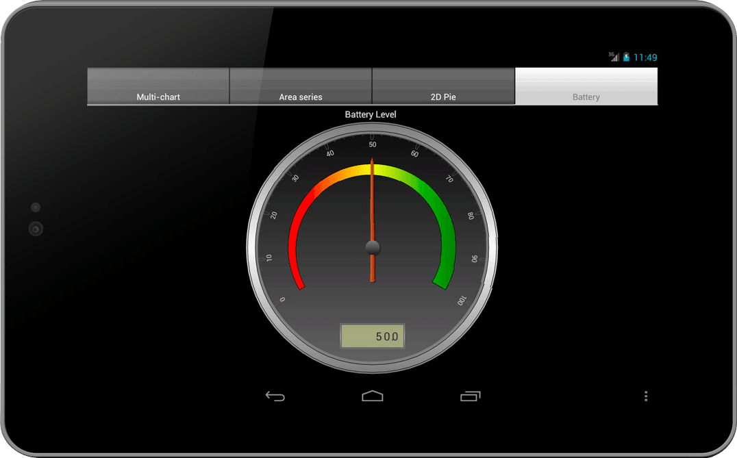Tap the digital readout showing 50.0
The width and height of the screenshot is (737, 458).
tap(373, 336)
